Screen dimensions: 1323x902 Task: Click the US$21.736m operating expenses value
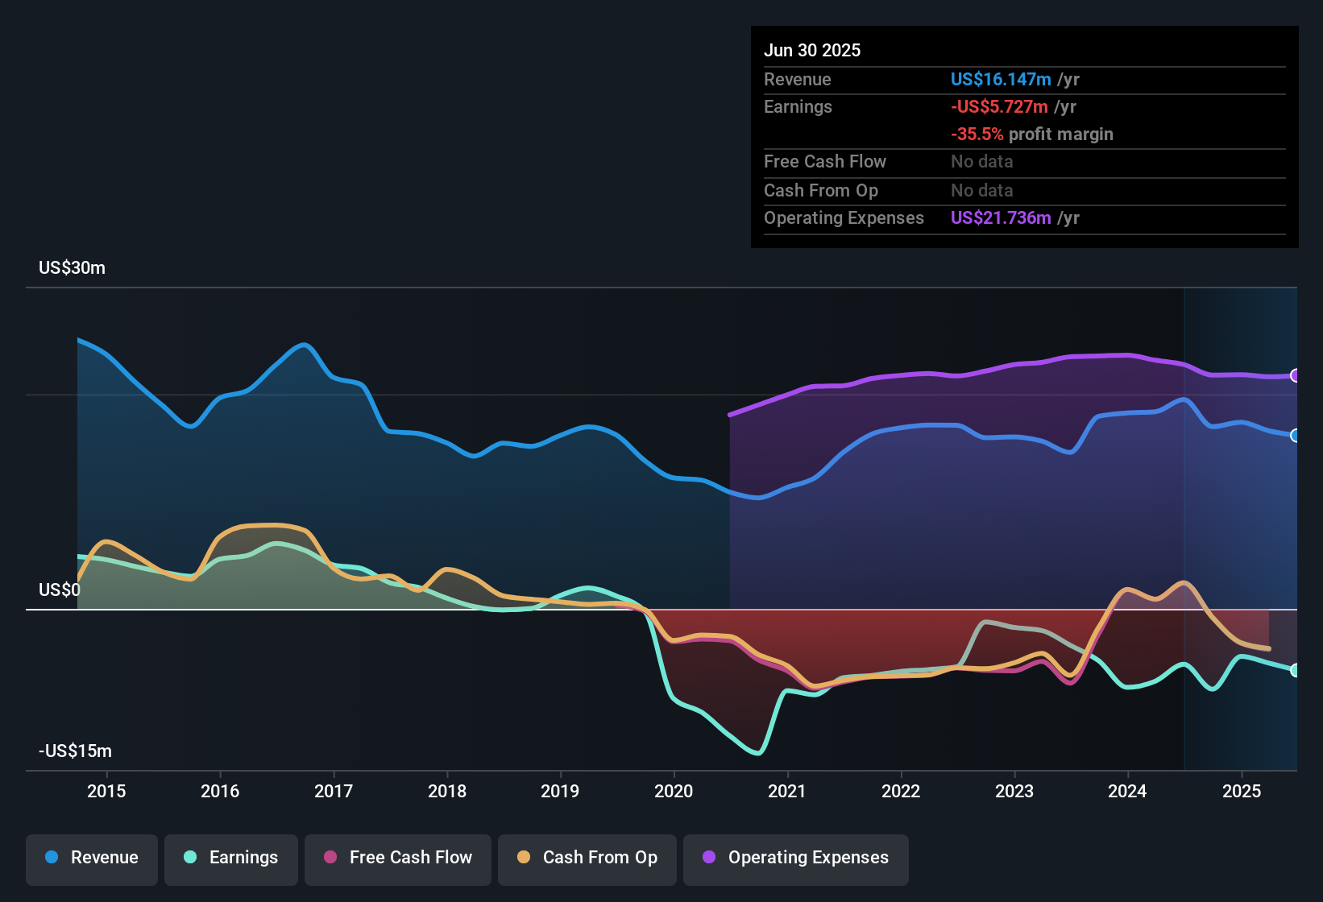click(1001, 218)
